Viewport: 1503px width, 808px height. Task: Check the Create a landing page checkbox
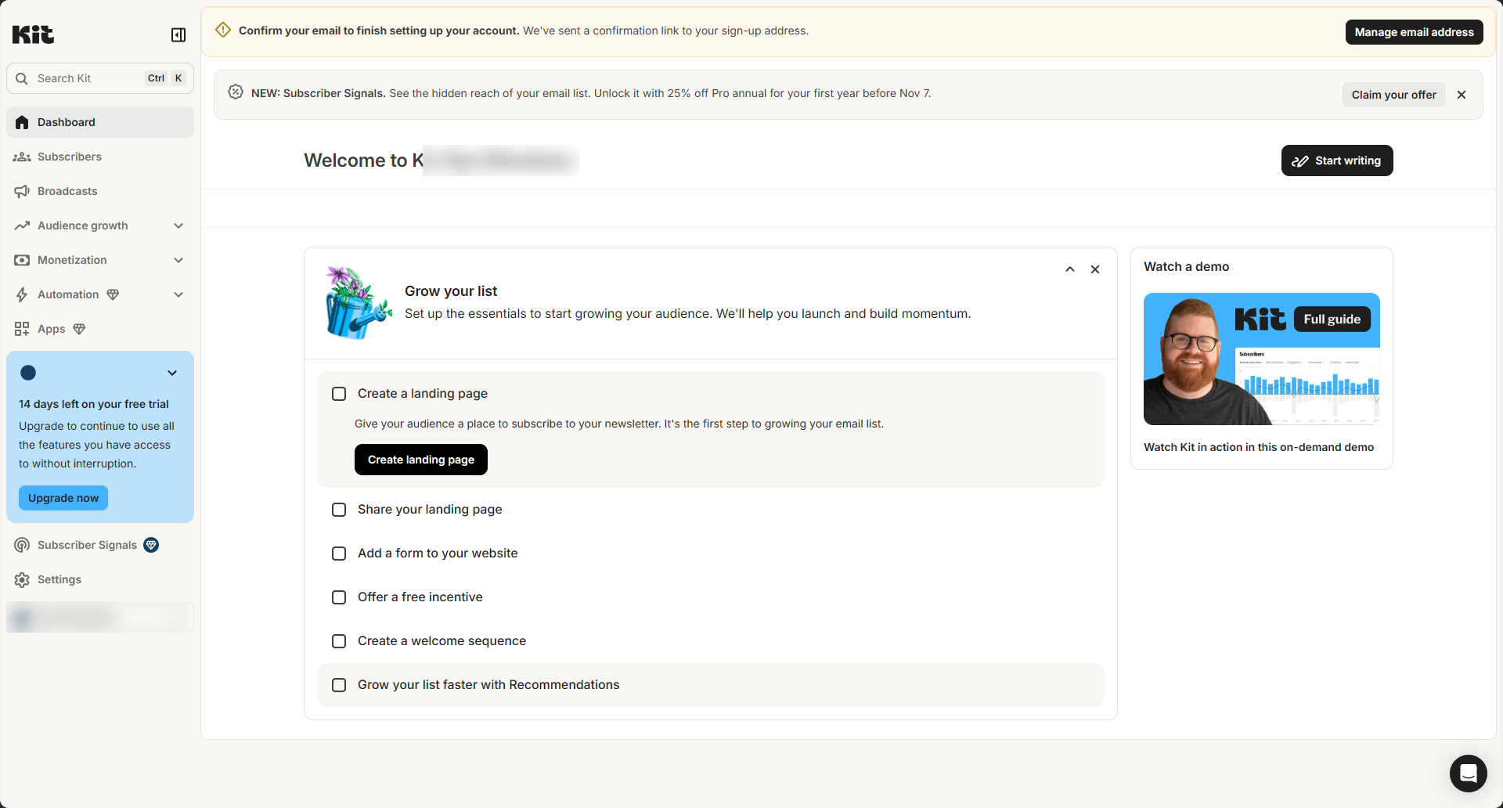click(x=339, y=394)
